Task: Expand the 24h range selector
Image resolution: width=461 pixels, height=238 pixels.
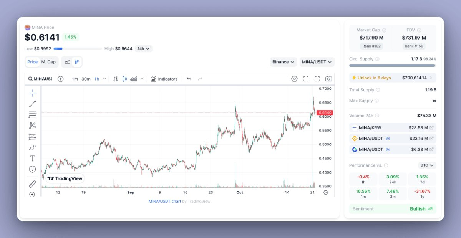Action: pyautogui.click(x=143, y=49)
